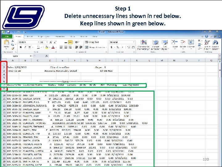Click Increase Indent icon
222x167 pixels.
81,47
